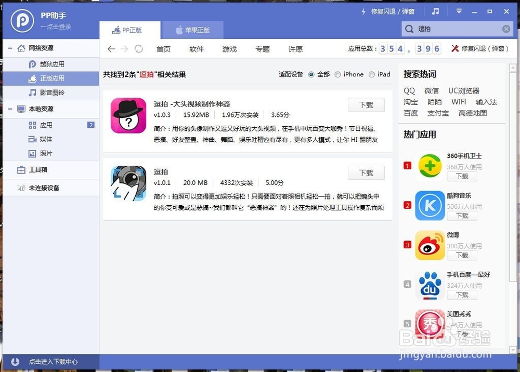Image resolution: width=520 pixels, height=372 pixels.
Task: Click inside the search box containing 逗拍
Action: tap(458, 29)
